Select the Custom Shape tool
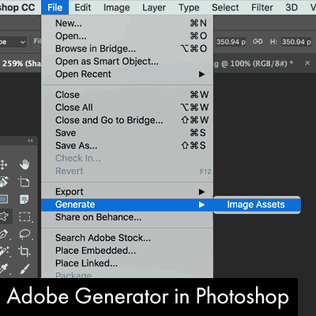 (4, 216)
